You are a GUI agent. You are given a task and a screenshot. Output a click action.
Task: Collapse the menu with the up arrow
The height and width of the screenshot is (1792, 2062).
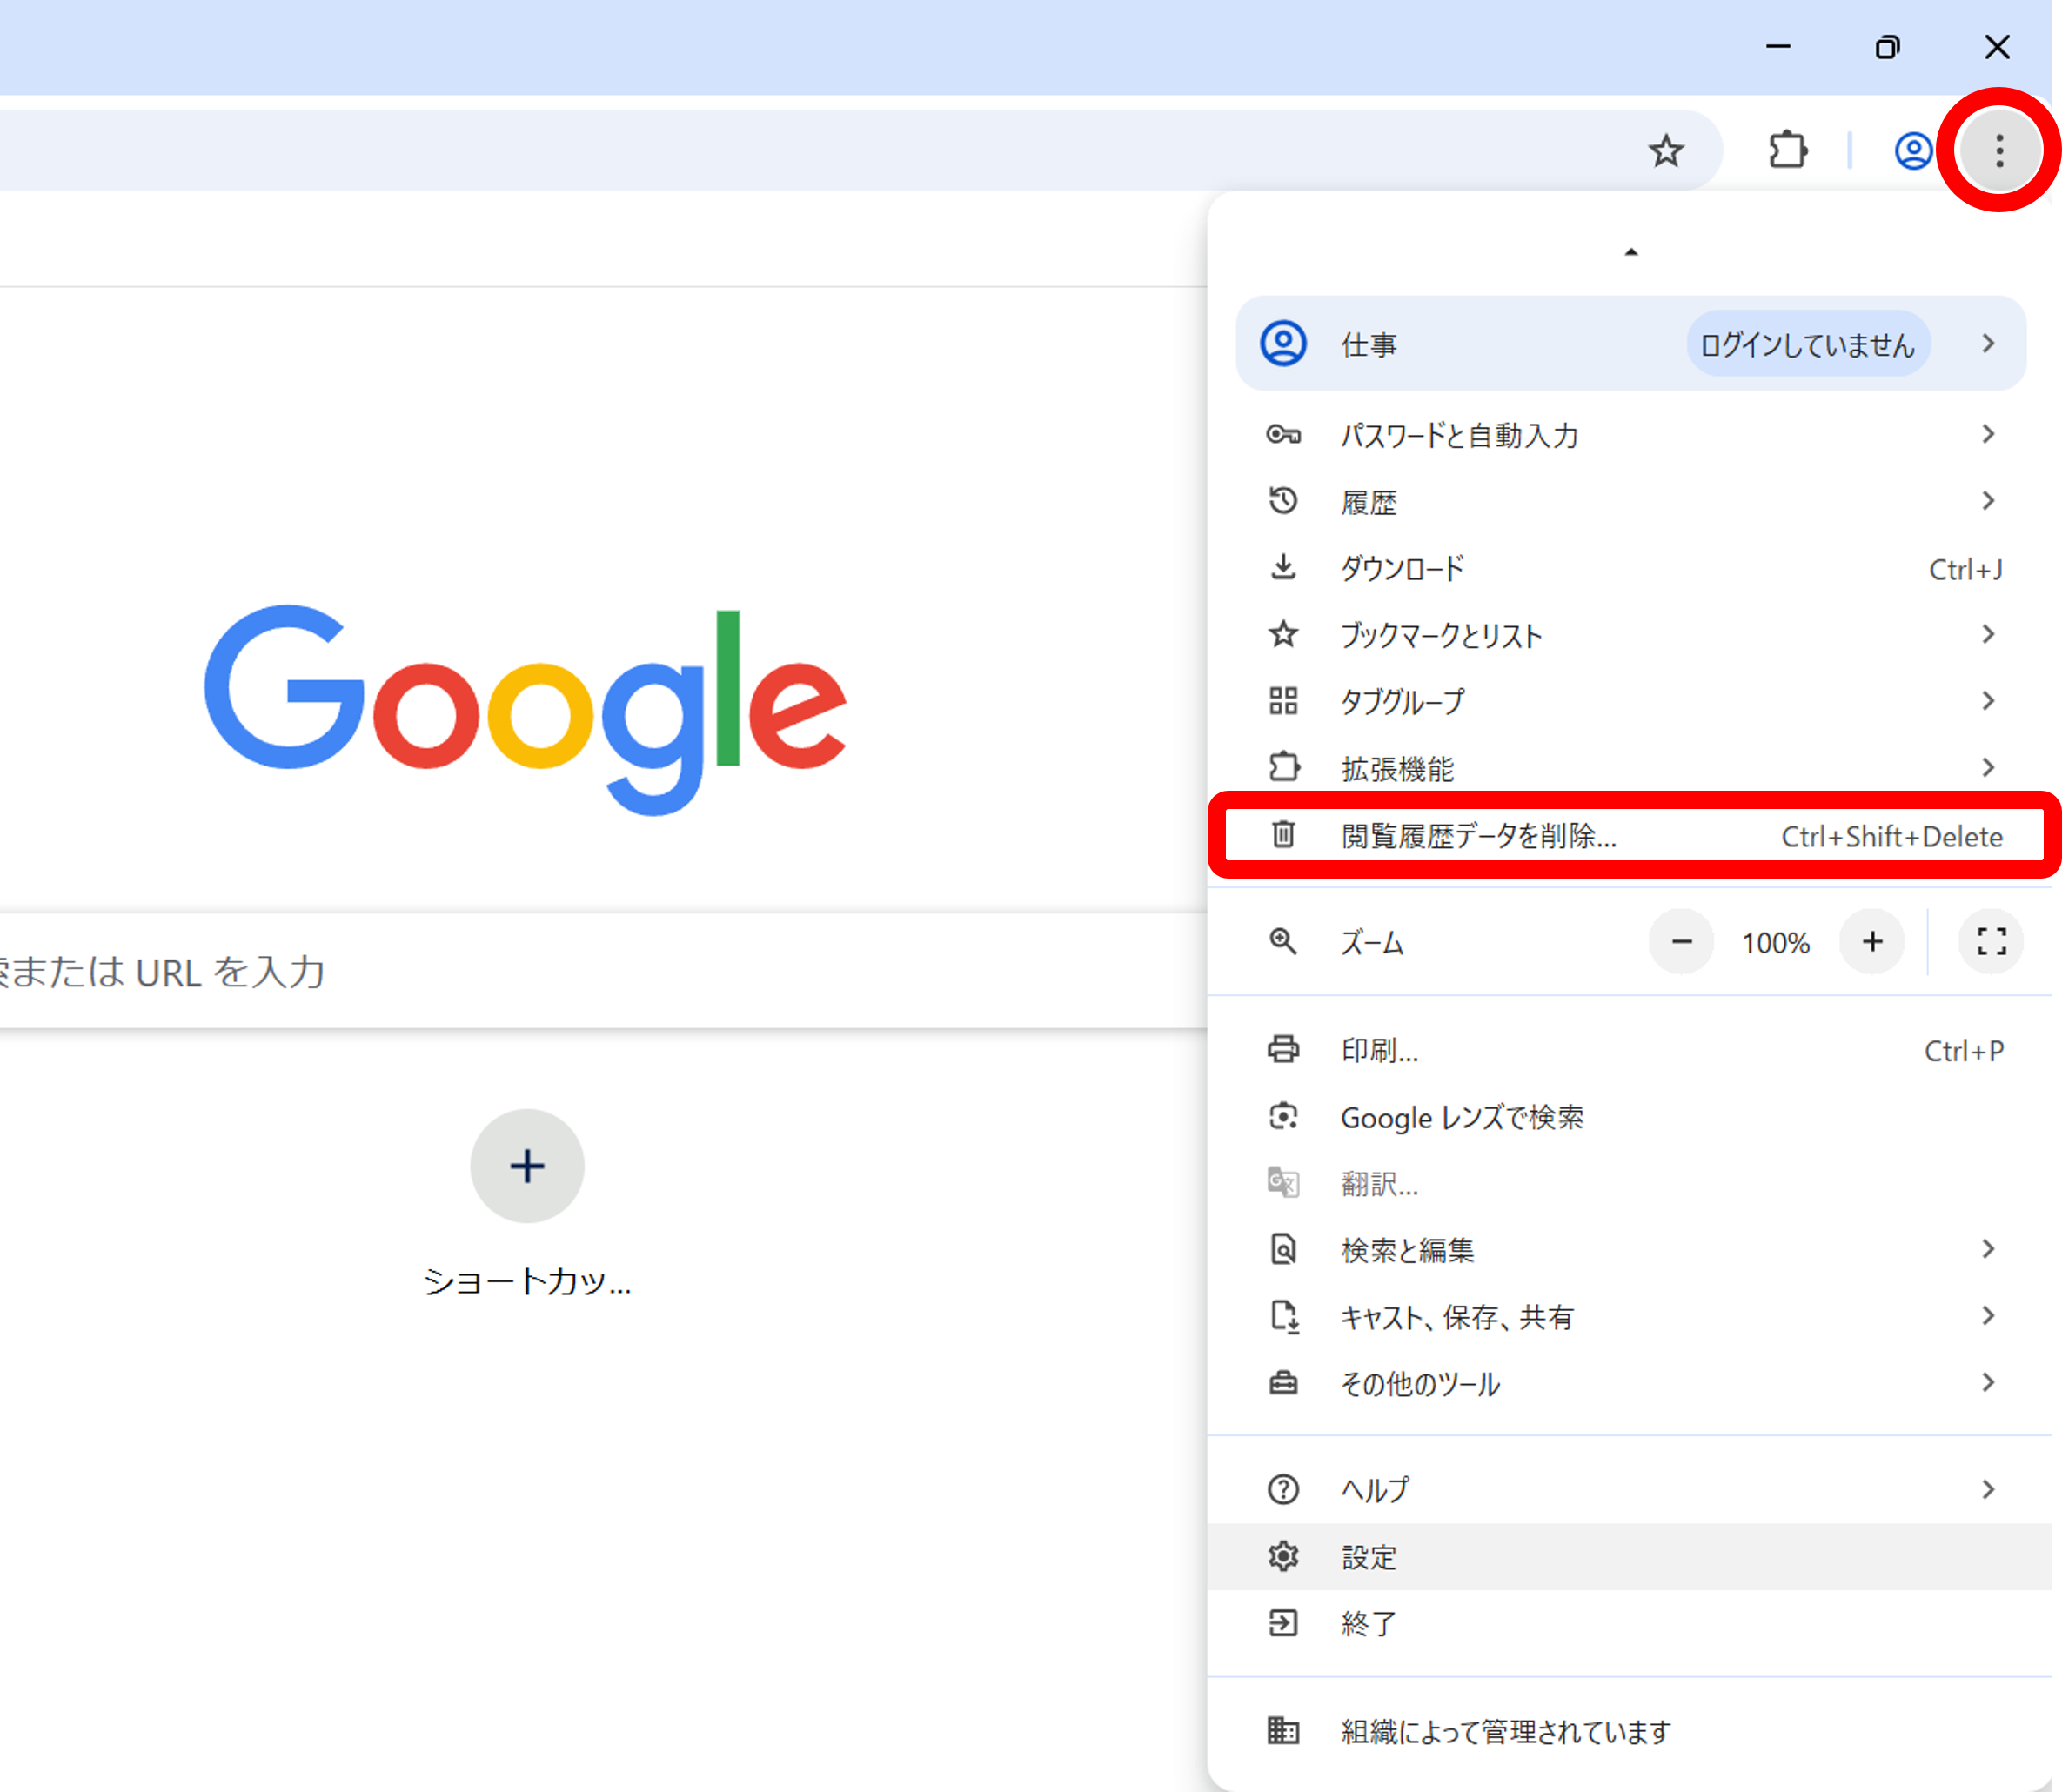[x=1630, y=251]
